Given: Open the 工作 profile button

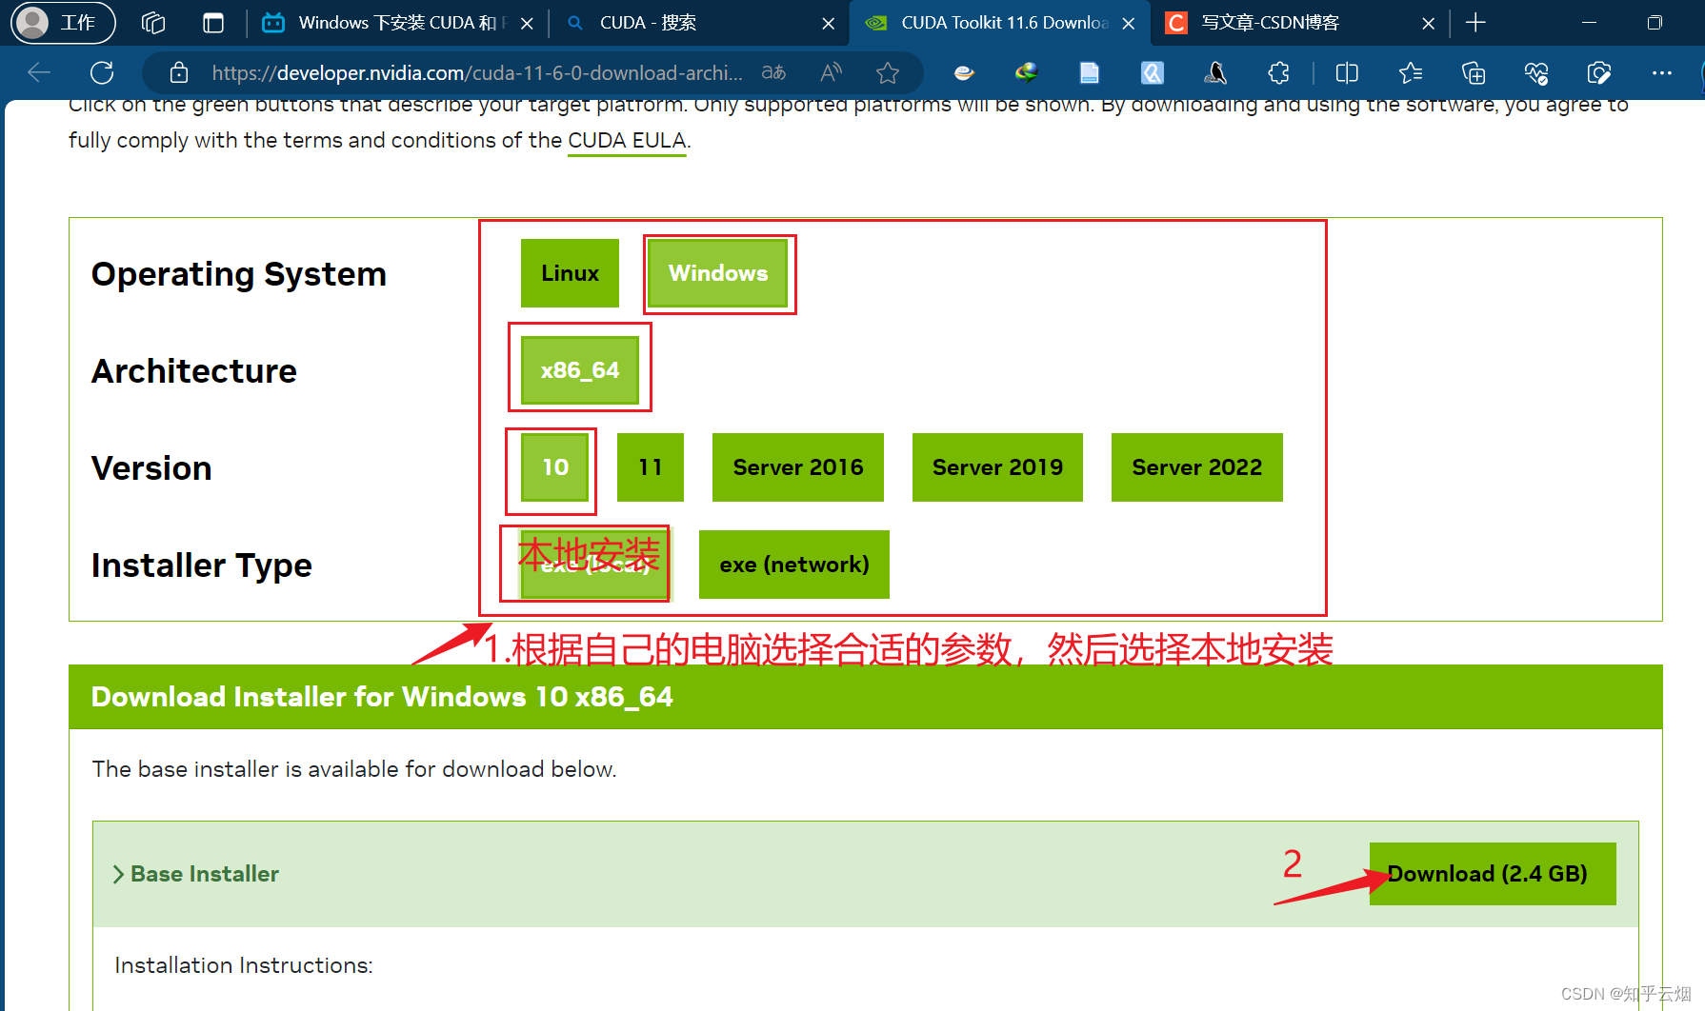Looking at the screenshot, I should tap(63, 22).
